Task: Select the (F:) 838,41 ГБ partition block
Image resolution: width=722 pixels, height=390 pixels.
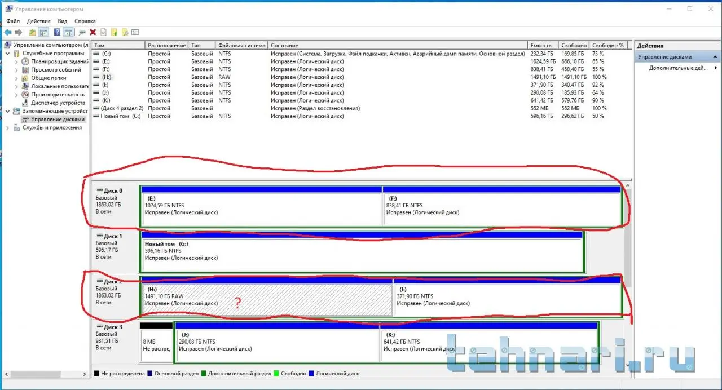Action: (502, 207)
